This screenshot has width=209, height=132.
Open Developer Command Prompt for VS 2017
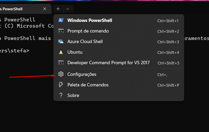pyautogui.click(x=108, y=63)
